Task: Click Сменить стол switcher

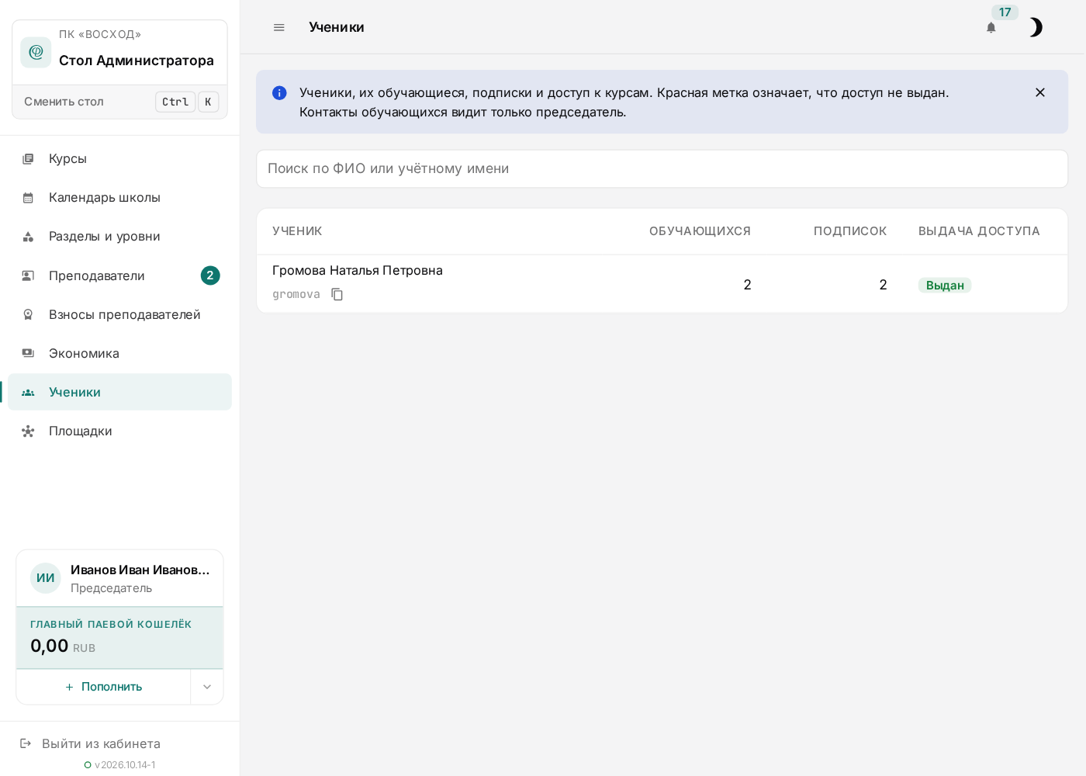Action: tap(119, 102)
